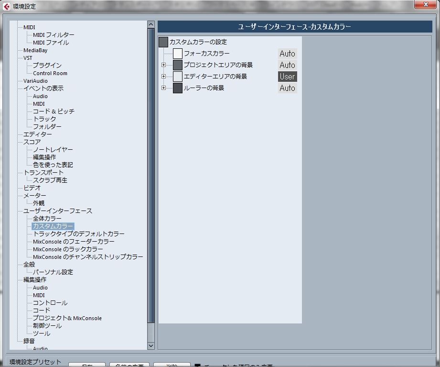
Task: Select ノートレイヤー under スコア
Action: pyautogui.click(x=53, y=150)
